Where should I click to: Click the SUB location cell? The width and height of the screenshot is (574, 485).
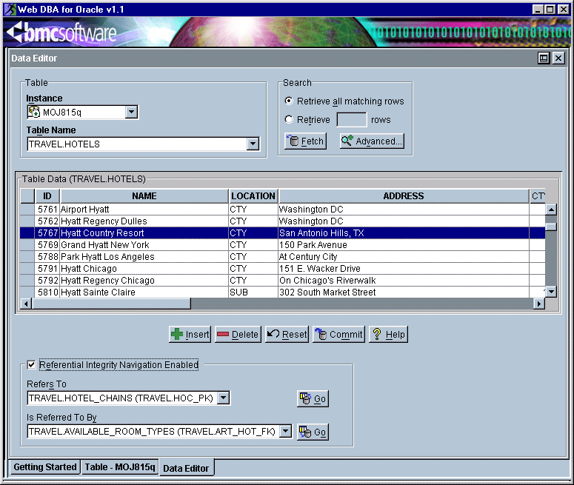tap(253, 292)
